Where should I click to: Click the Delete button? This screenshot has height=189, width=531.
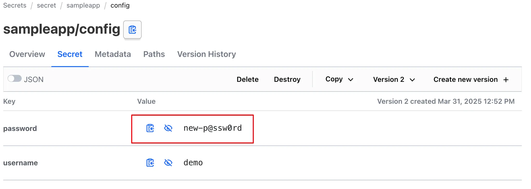pyautogui.click(x=248, y=79)
